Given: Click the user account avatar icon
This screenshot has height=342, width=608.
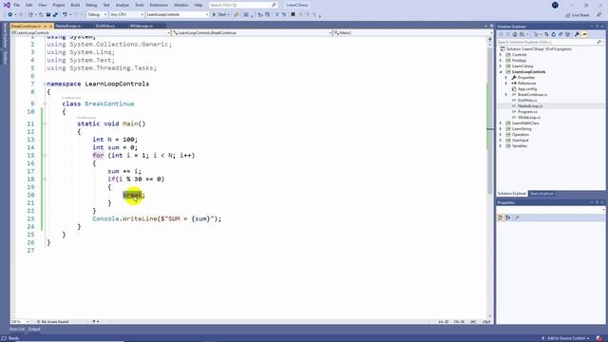Looking at the screenshot, I should [x=555, y=5].
